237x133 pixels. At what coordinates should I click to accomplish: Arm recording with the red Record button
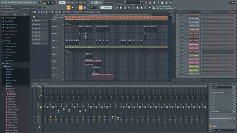click(57, 3)
